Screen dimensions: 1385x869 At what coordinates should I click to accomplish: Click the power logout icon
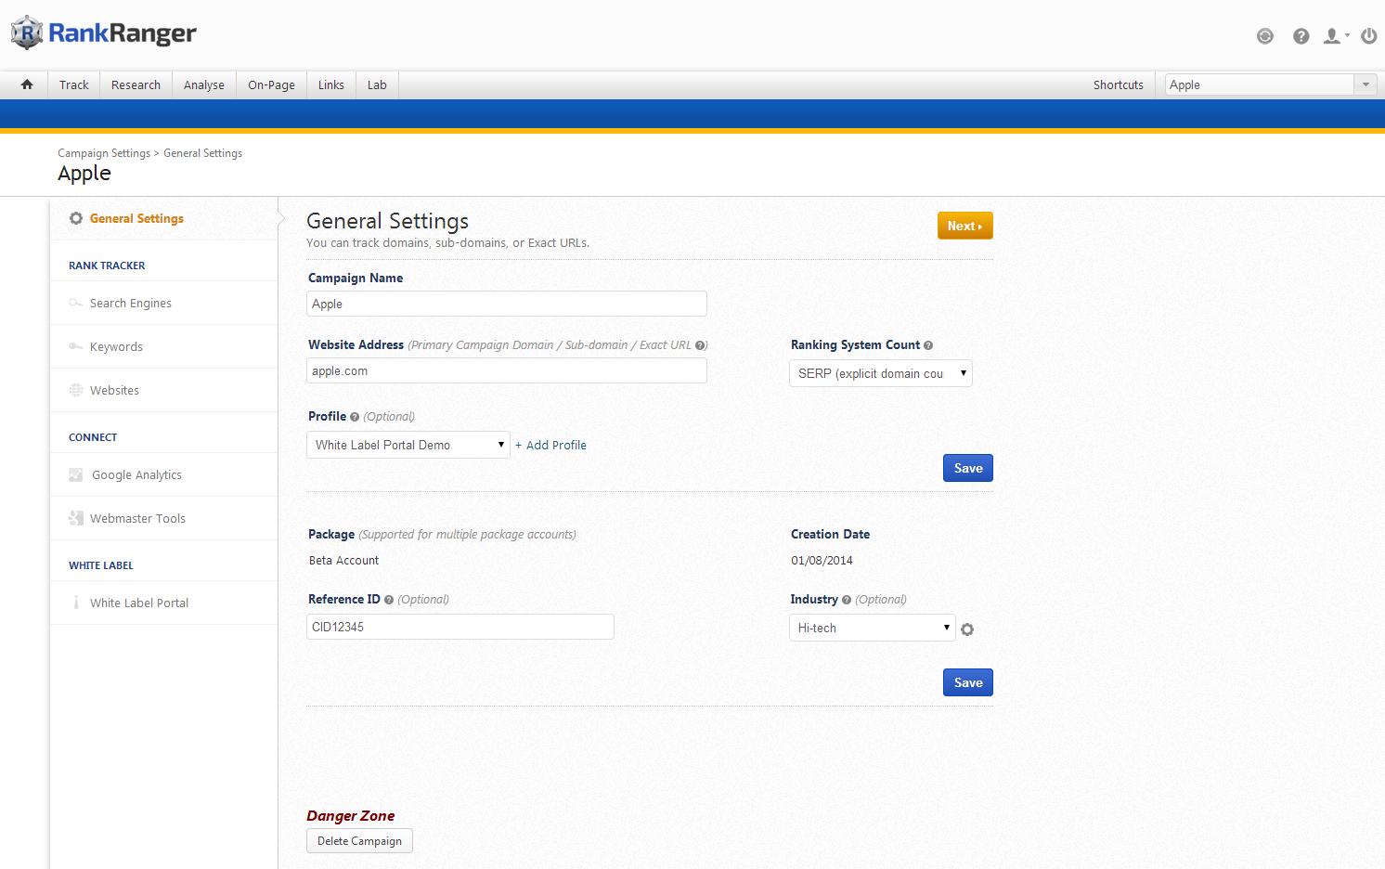click(x=1368, y=36)
